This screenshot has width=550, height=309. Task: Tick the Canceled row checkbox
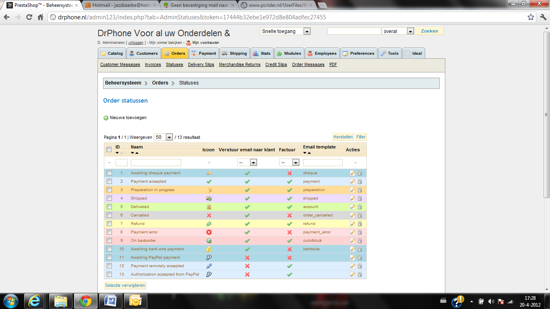point(109,215)
